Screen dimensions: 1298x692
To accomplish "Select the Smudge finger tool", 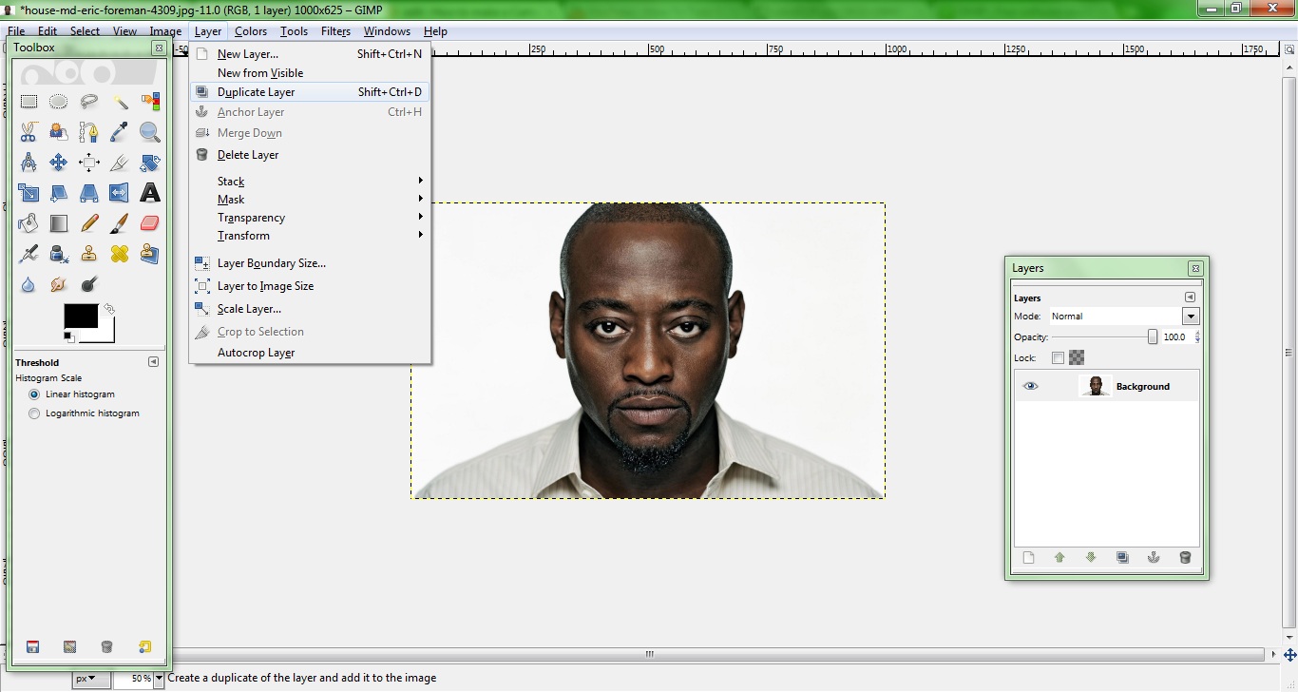I will tap(59, 284).
